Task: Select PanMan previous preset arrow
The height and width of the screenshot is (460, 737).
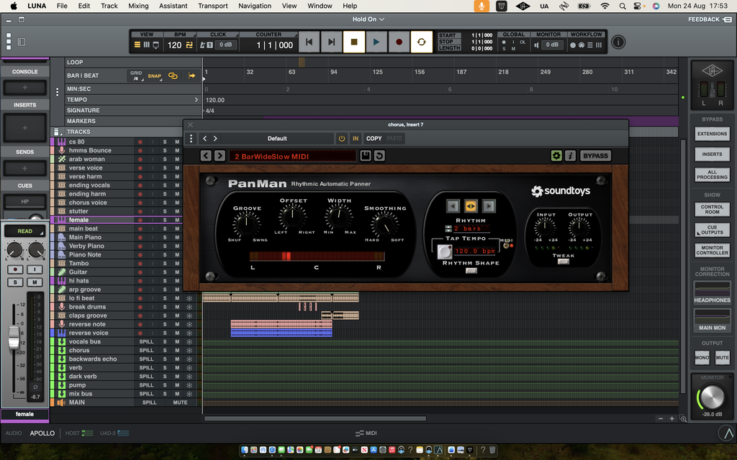Action: click(x=206, y=156)
